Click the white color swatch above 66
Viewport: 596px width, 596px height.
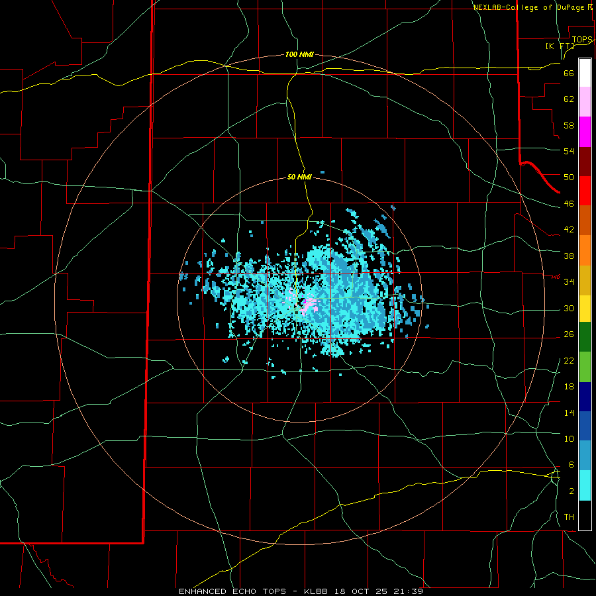click(585, 73)
